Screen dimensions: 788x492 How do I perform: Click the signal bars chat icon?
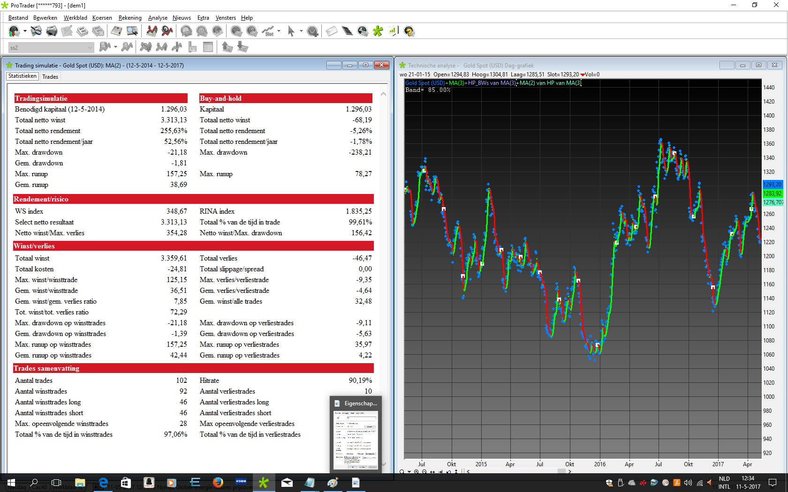pos(393,31)
